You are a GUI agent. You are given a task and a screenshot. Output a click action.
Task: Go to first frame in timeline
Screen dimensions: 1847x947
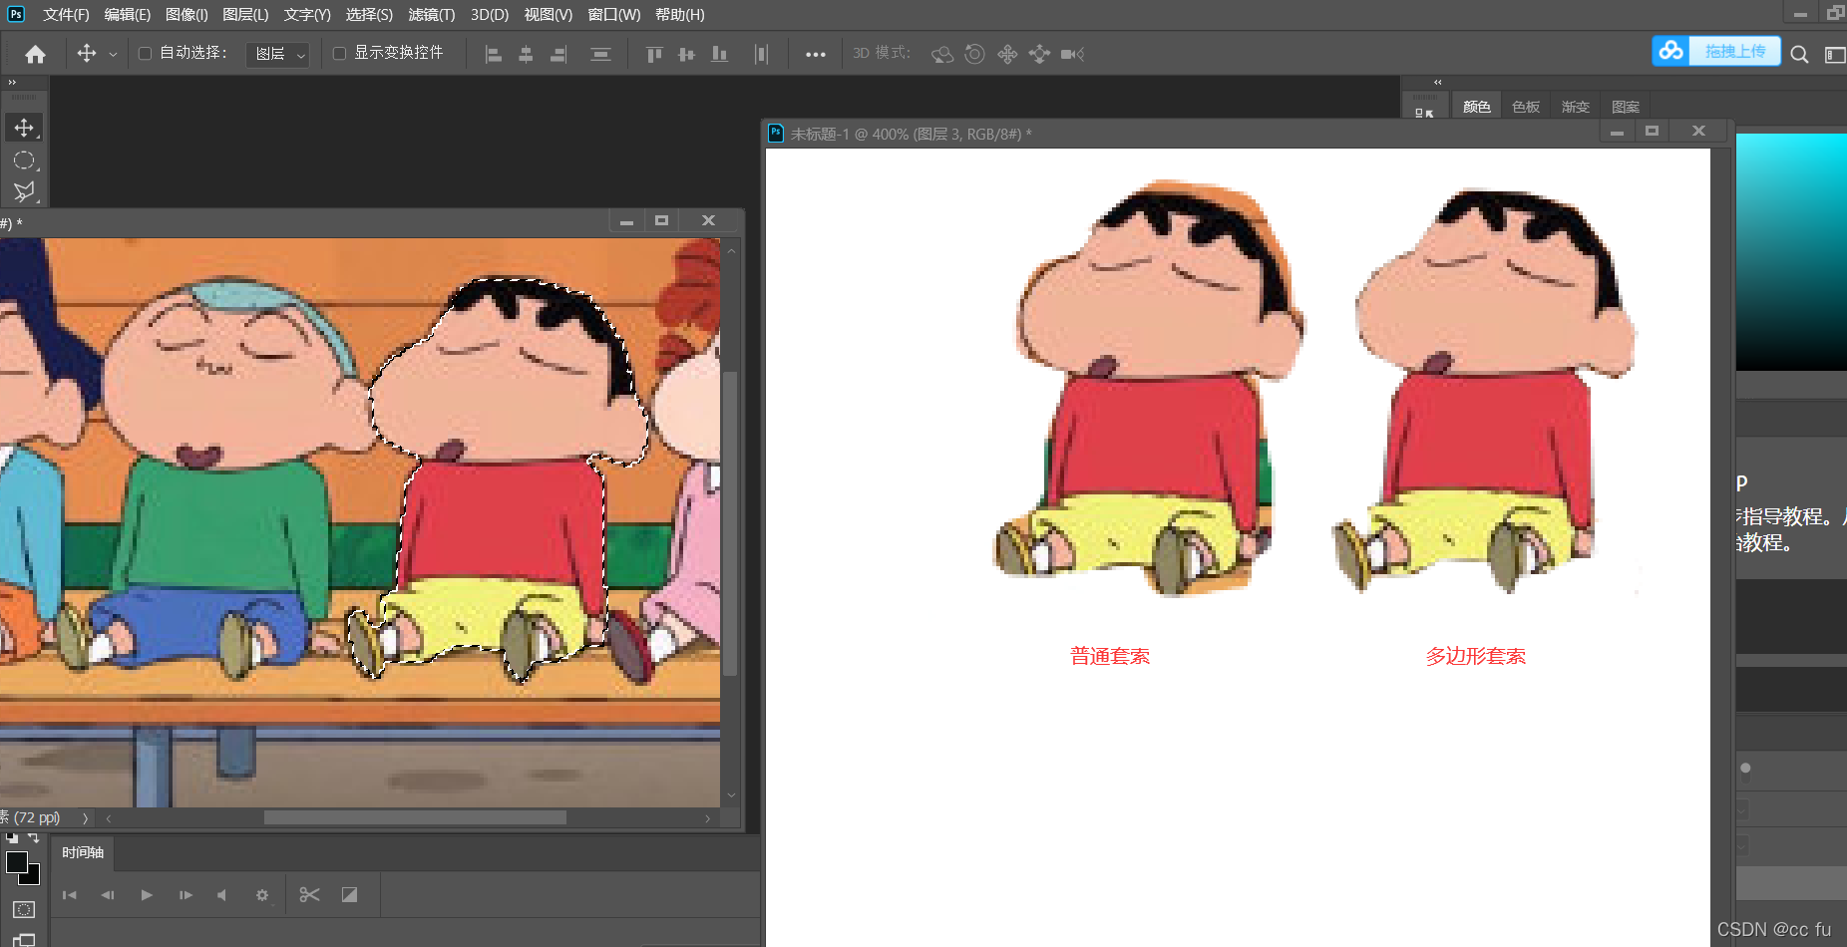tap(69, 895)
